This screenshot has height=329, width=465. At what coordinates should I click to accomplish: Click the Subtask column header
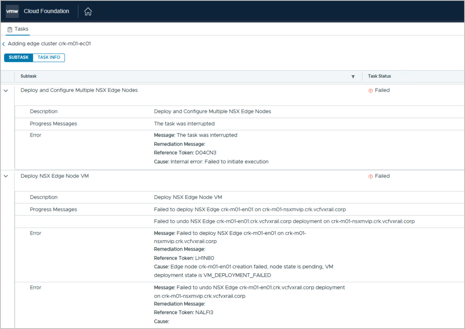[29, 76]
